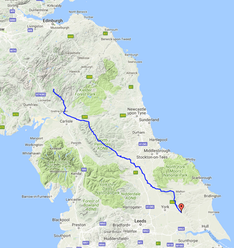Click the Yorkshire Dales National Park label

[107, 189]
